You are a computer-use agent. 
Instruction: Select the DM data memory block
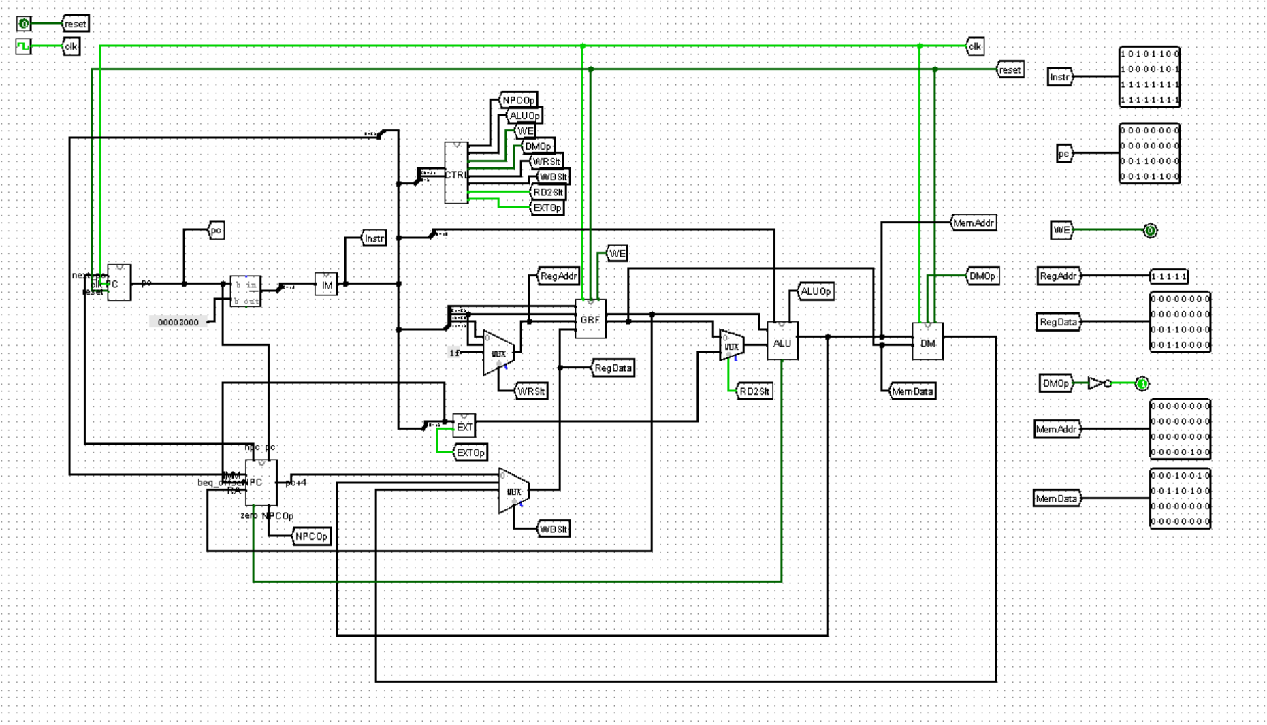click(927, 342)
